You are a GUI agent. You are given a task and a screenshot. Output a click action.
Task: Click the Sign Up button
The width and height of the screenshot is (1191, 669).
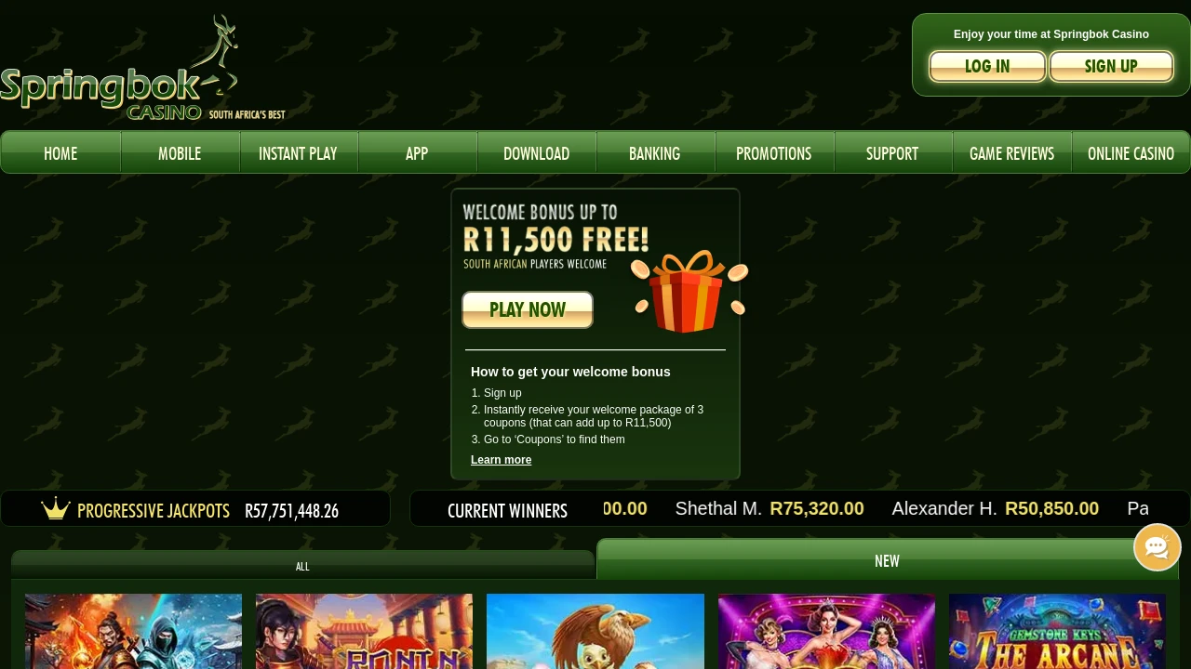click(x=1111, y=66)
